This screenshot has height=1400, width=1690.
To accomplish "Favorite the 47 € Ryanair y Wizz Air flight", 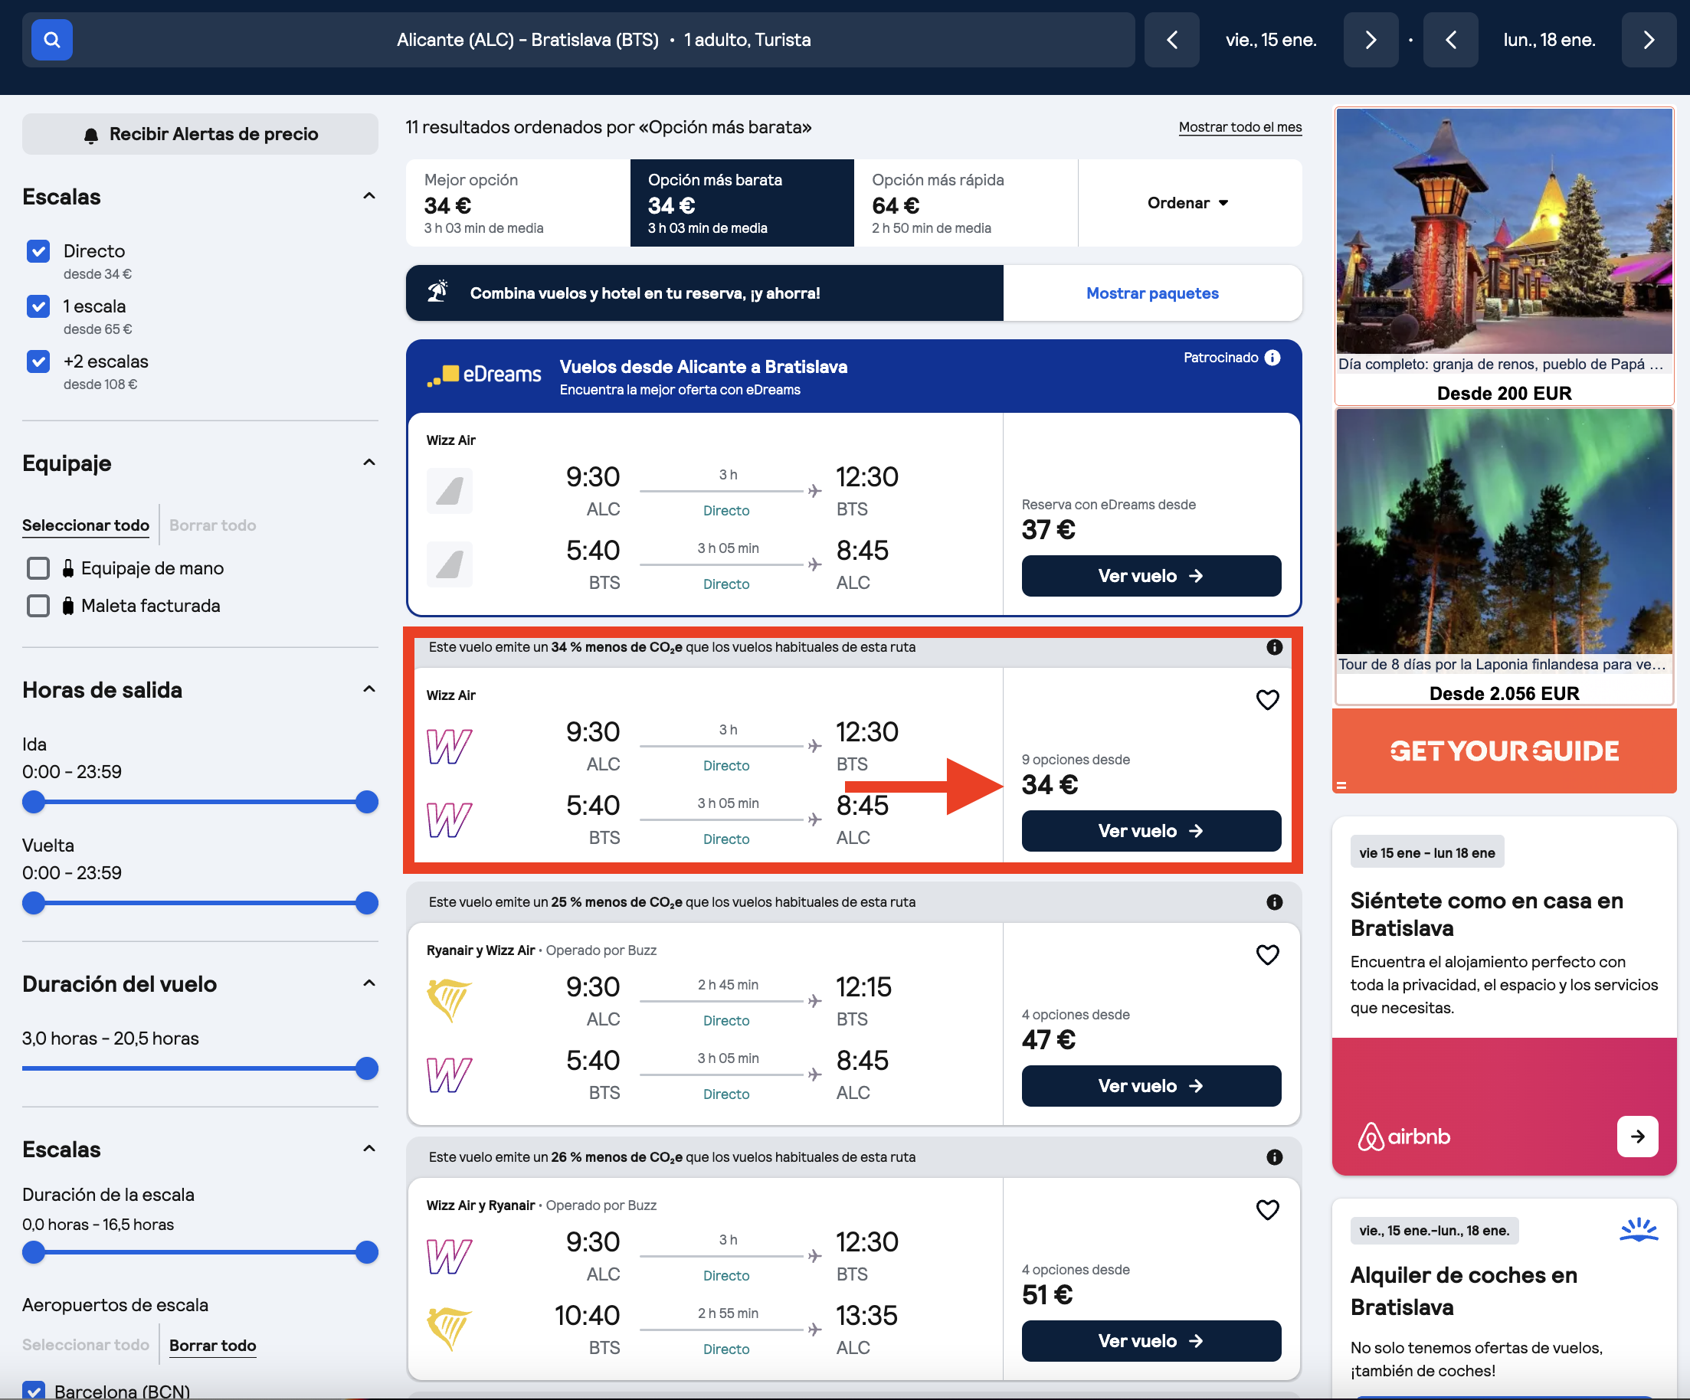I will coord(1267,955).
